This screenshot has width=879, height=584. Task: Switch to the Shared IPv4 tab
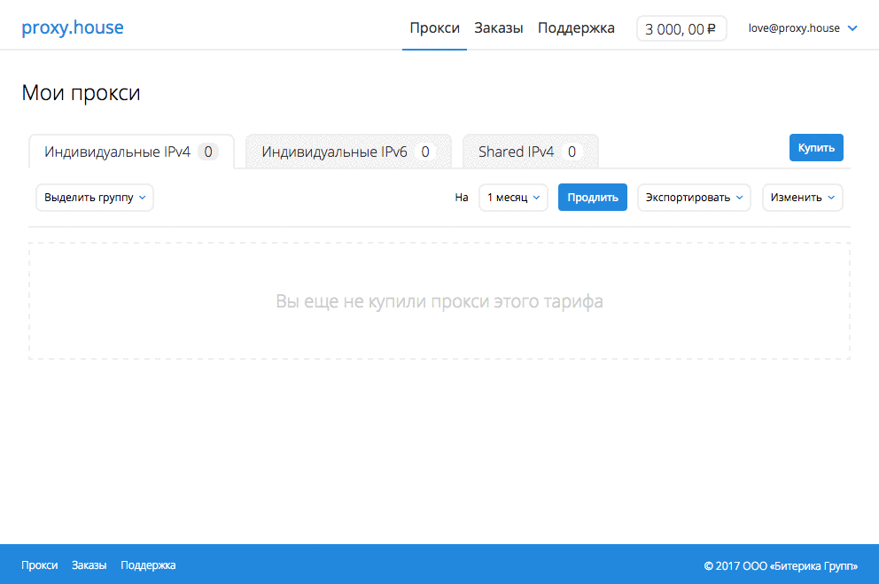pyautogui.click(x=530, y=152)
